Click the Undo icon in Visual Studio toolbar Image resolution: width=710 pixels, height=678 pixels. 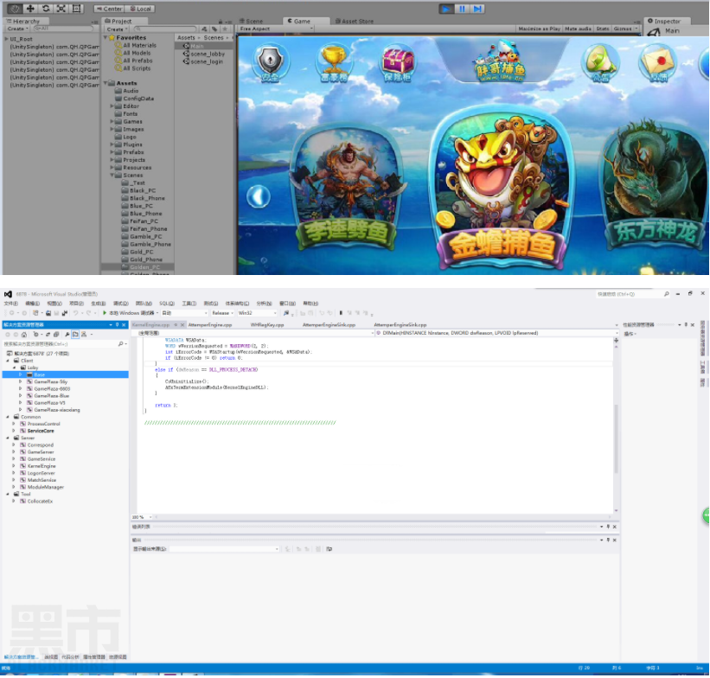click(x=75, y=313)
